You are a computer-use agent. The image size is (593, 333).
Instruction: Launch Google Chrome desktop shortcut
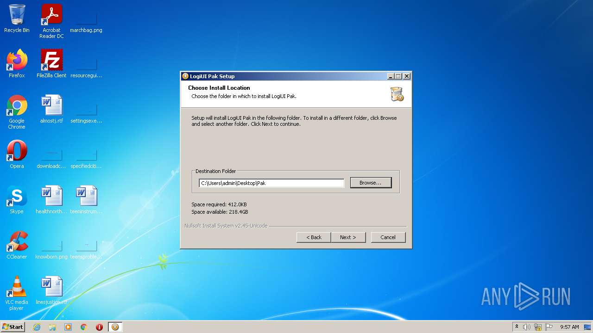pos(17,112)
